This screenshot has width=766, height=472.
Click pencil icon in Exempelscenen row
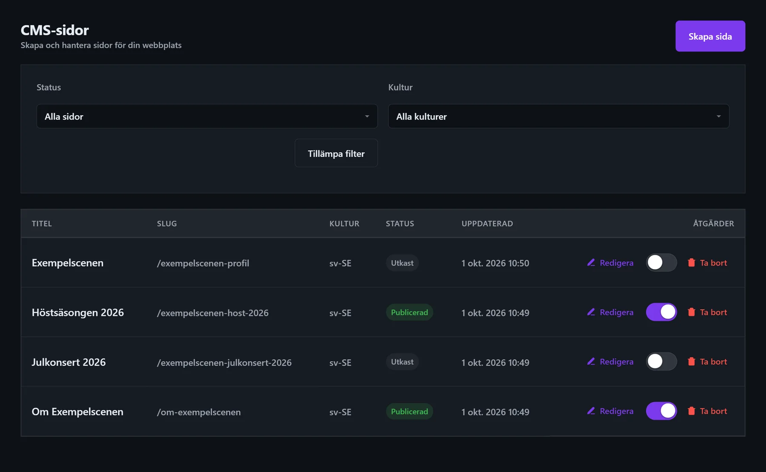pyautogui.click(x=591, y=263)
